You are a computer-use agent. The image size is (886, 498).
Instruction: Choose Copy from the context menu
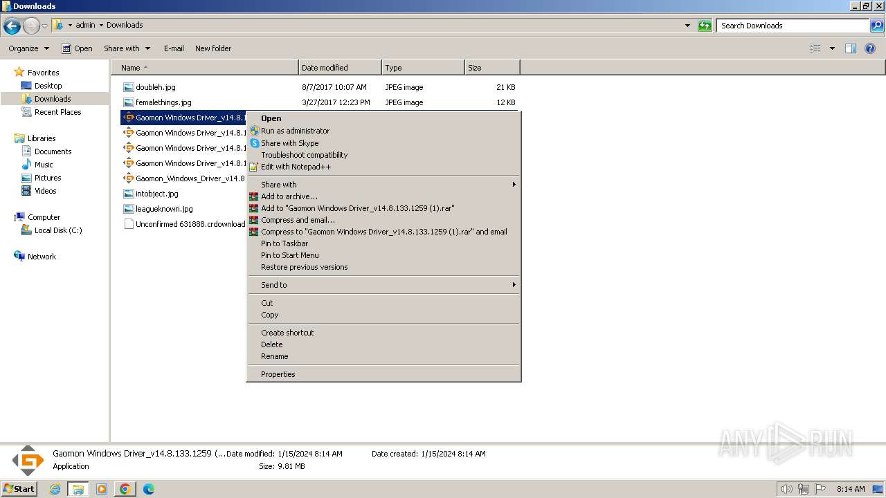269,315
